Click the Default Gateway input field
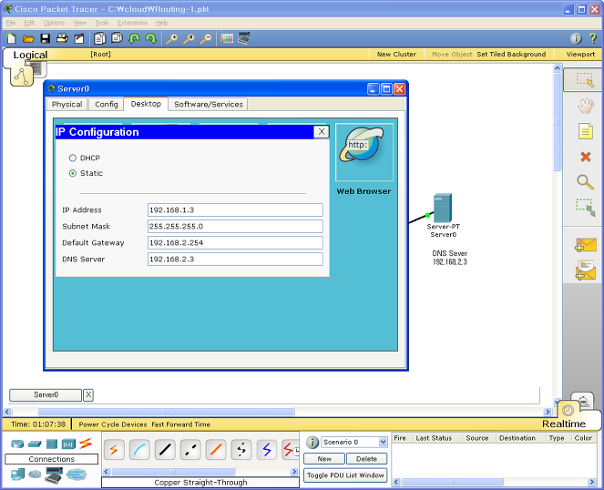This screenshot has width=604, height=490. (235, 242)
